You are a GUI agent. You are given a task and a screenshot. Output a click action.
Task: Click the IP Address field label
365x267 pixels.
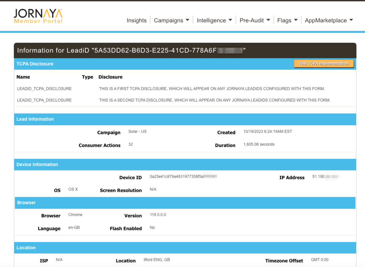(x=292, y=178)
